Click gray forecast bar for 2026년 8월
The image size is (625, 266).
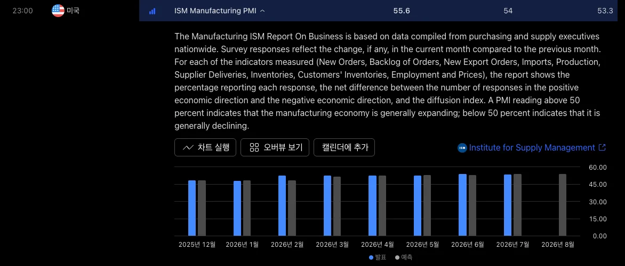(563, 205)
